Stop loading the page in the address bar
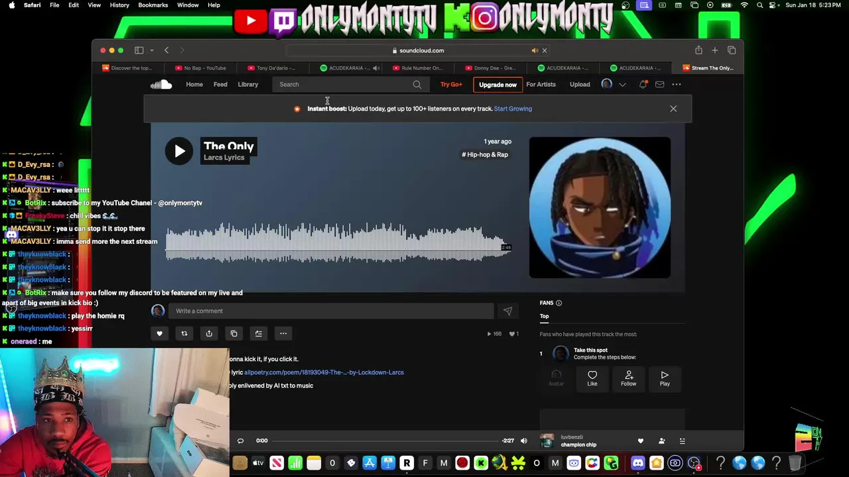This screenshot has height=477, width=849. point(545,50)
